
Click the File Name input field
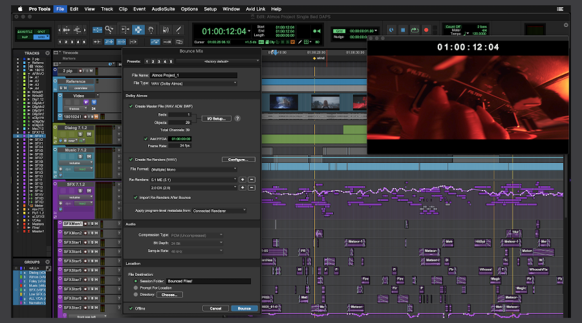[x=193, y=76]
